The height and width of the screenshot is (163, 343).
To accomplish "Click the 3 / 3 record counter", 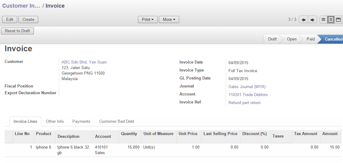I will [292, 20].
